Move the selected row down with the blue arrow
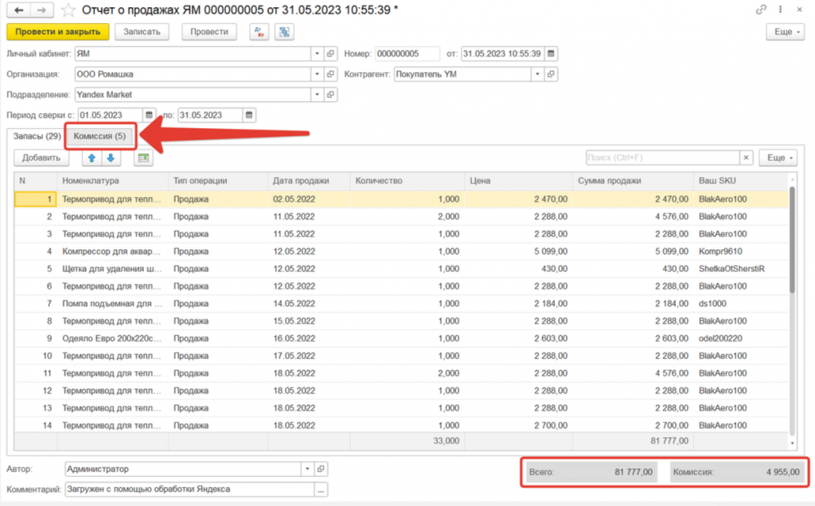Screen dimensions: 815x506 point(111,158)
